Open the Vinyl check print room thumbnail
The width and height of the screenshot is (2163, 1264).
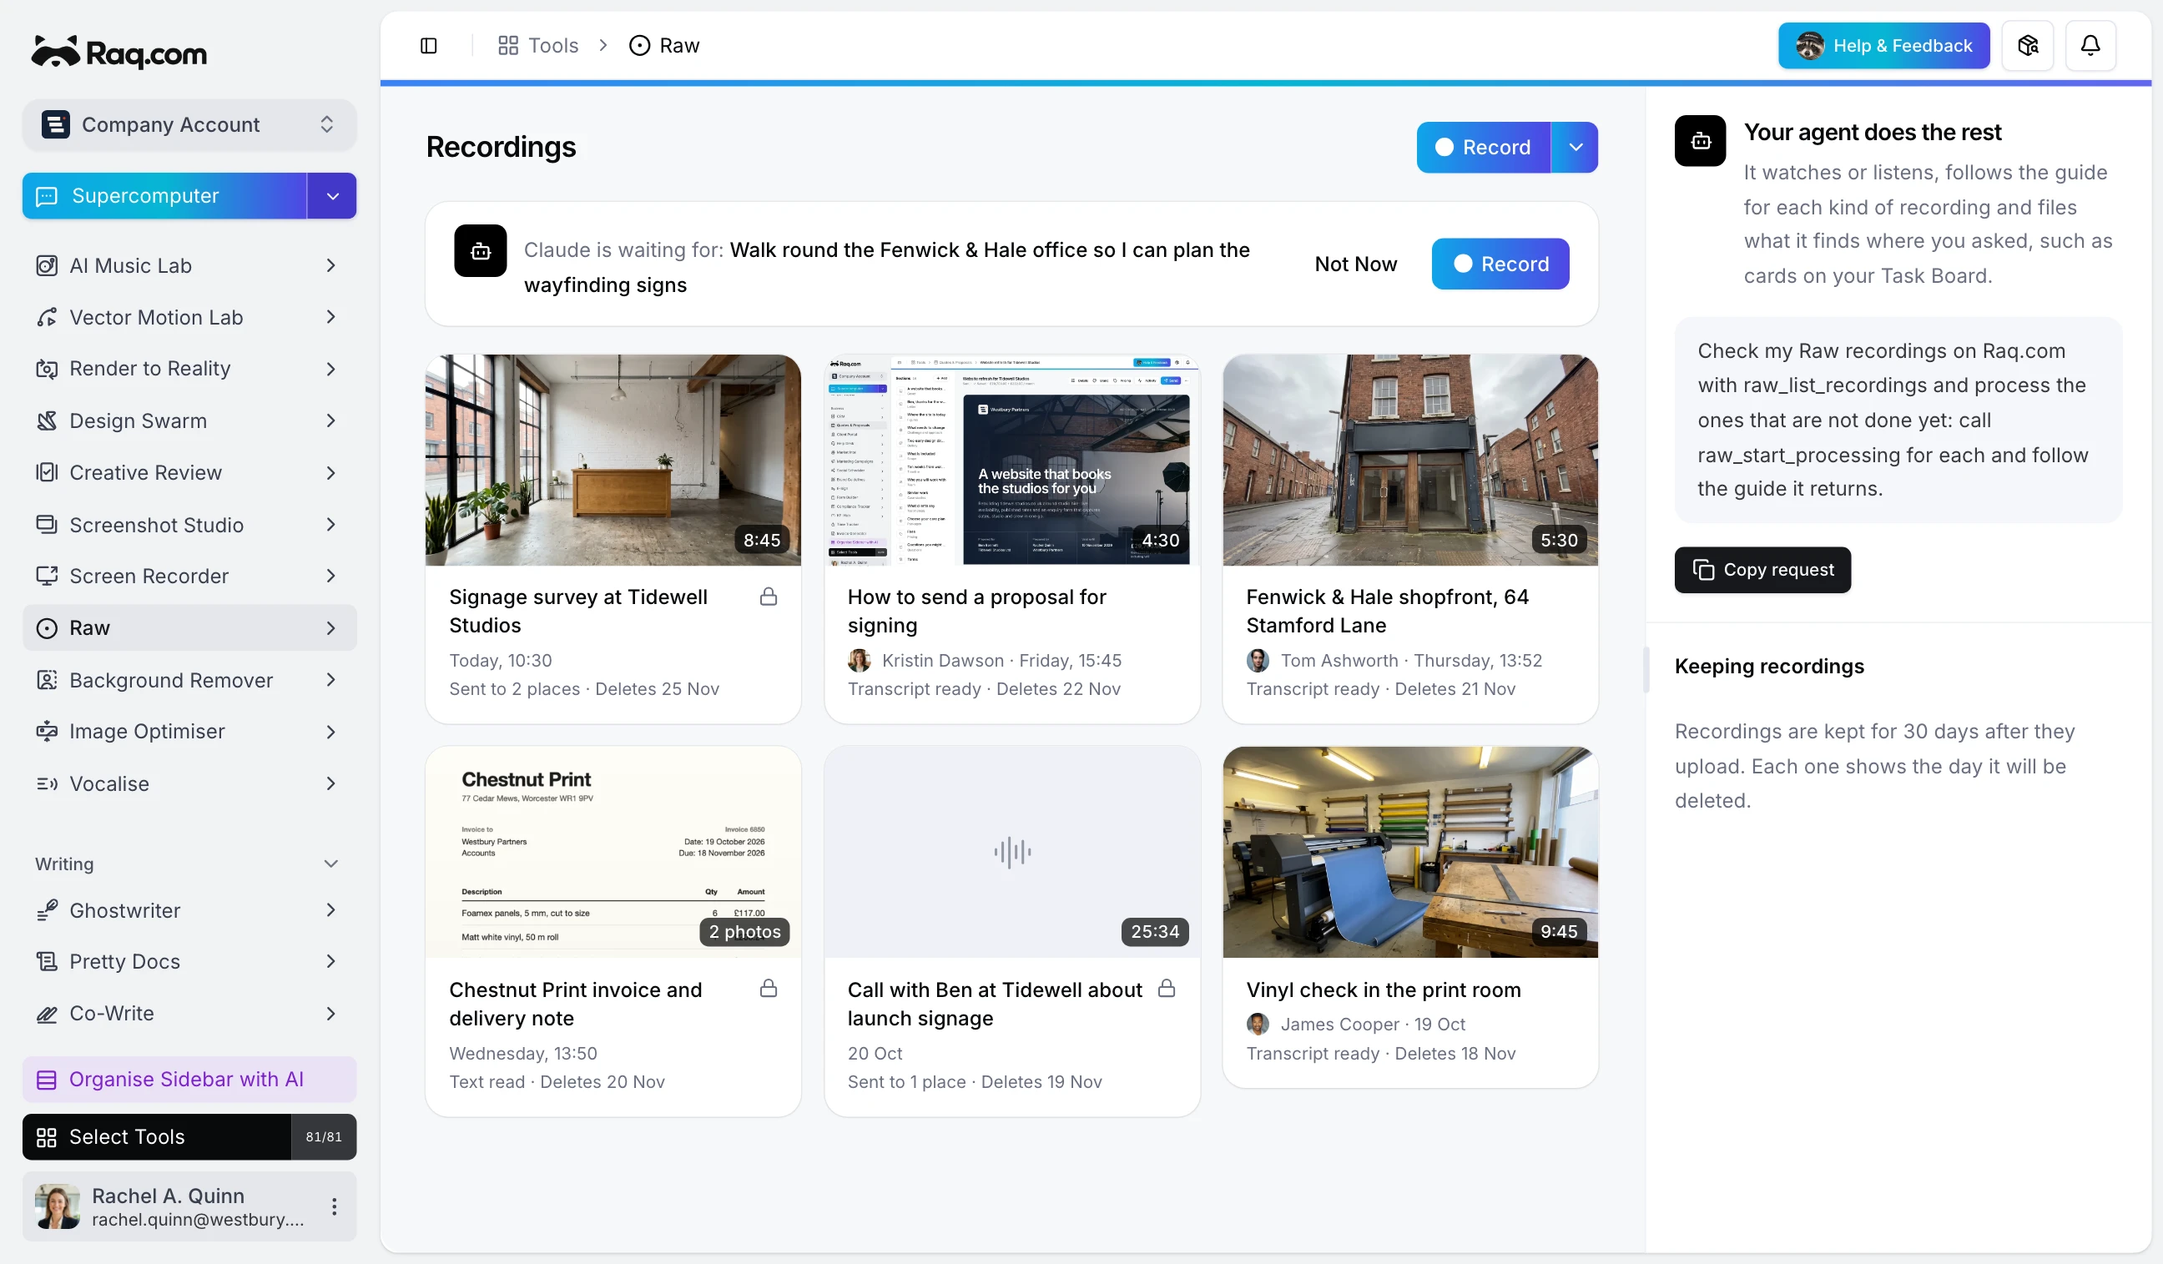[1410, 852]
